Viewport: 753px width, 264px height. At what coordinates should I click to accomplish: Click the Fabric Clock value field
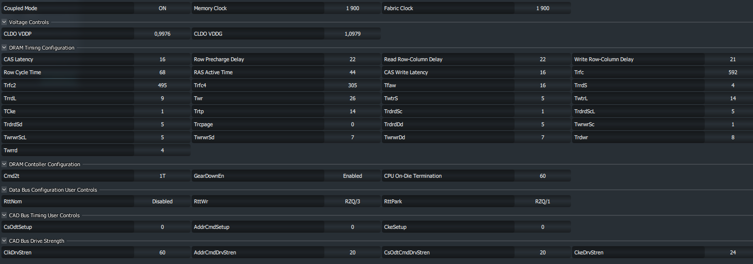coord(543,8)
